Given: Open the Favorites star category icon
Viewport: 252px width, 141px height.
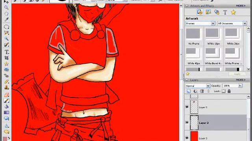Looking at the screenshot, I should click(233, 12).
